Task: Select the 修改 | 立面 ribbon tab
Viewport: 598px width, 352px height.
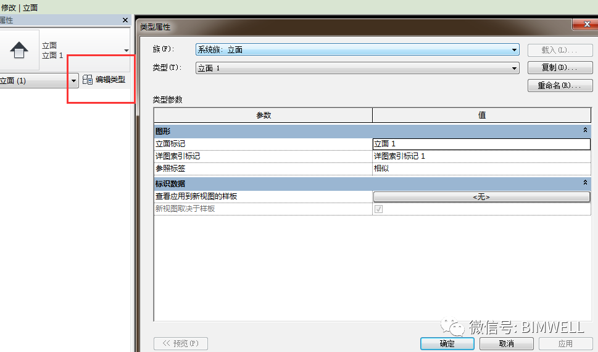Action: (19, 7)
